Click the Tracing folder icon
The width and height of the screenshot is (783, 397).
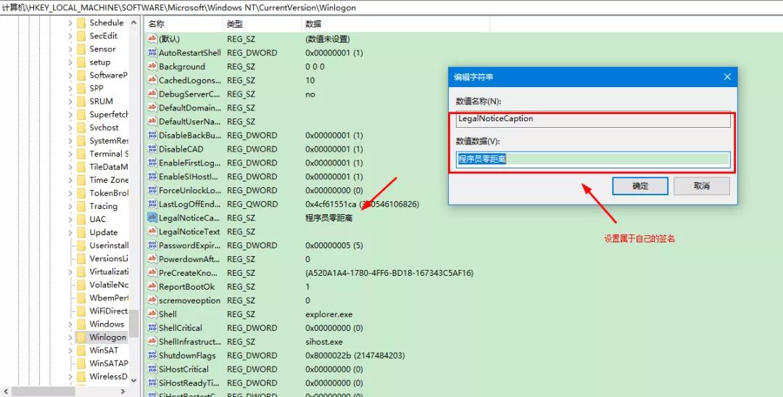81,206
